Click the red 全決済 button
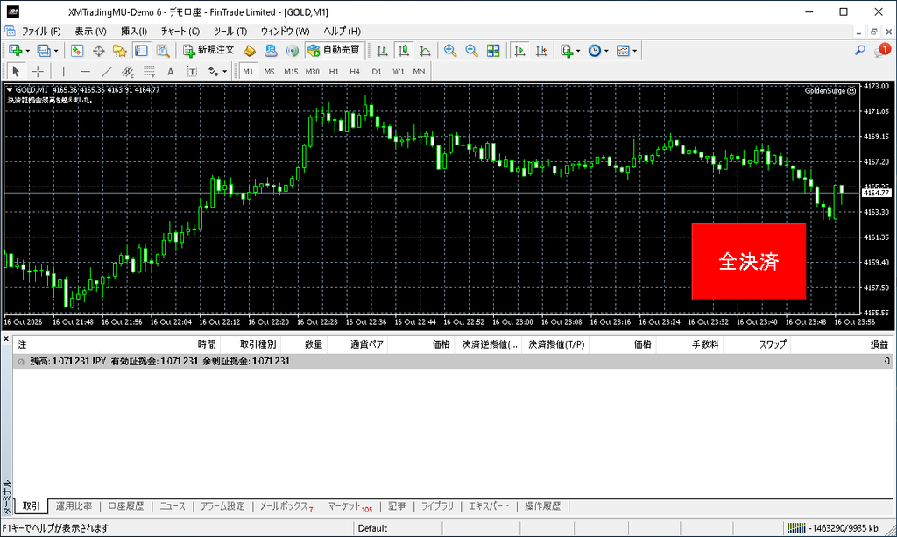 pos(749,261)
